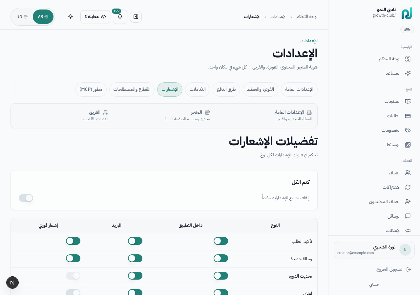Click the announcements megaphone icon
This screenshot has width=420, height=295.
(408, 231)
